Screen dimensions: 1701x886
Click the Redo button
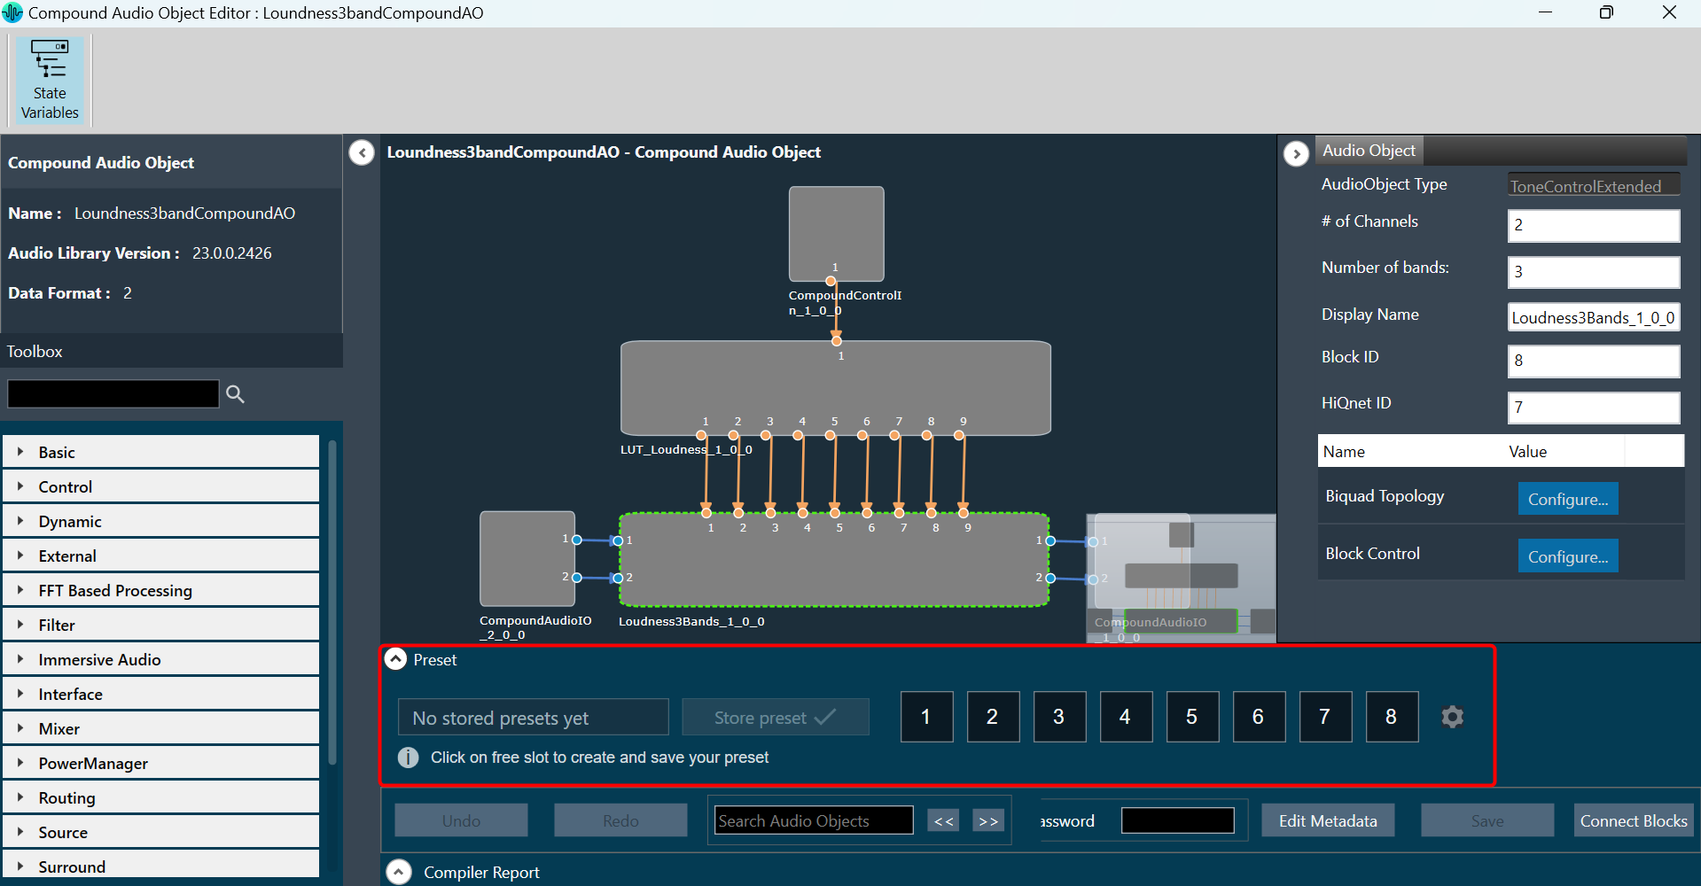point(620,820)
